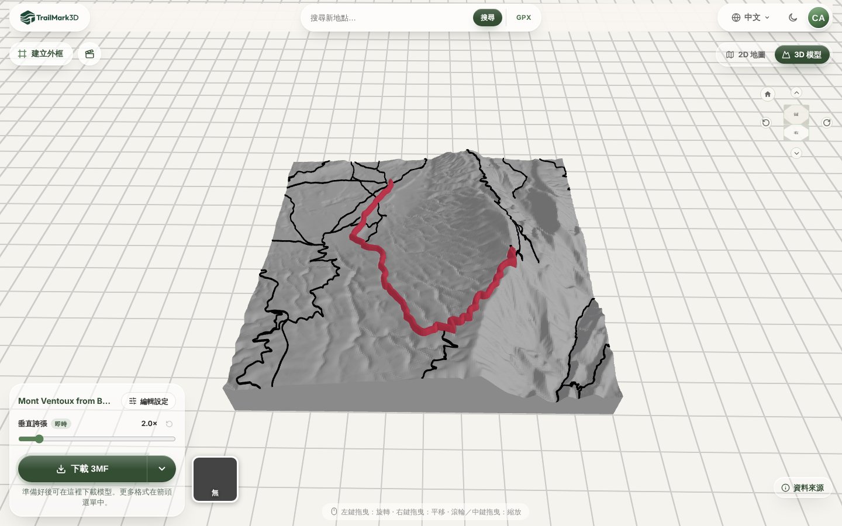This screenshot has height=526, width=842.
Task: Click the 下載 3MF download button
Action: [x=82, y=469]
